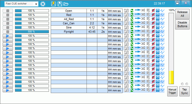Expand the Fast CUE switcher dropdown
The height and width of the screenshot is (104, 192).
click(36, 4)
